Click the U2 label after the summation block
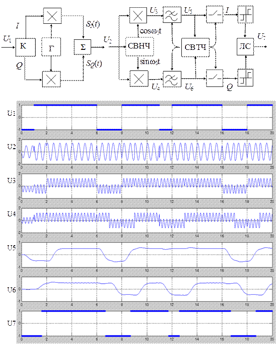Screen dimensions: 278x350 108,40
